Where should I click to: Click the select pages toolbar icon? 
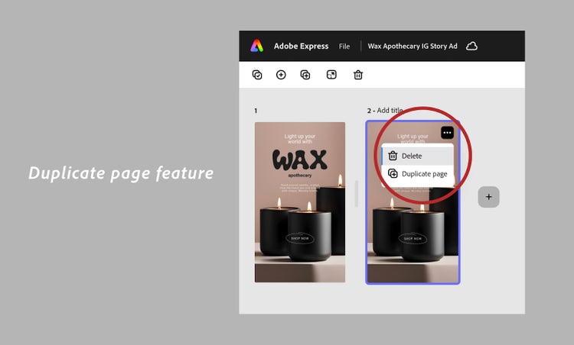257,75
